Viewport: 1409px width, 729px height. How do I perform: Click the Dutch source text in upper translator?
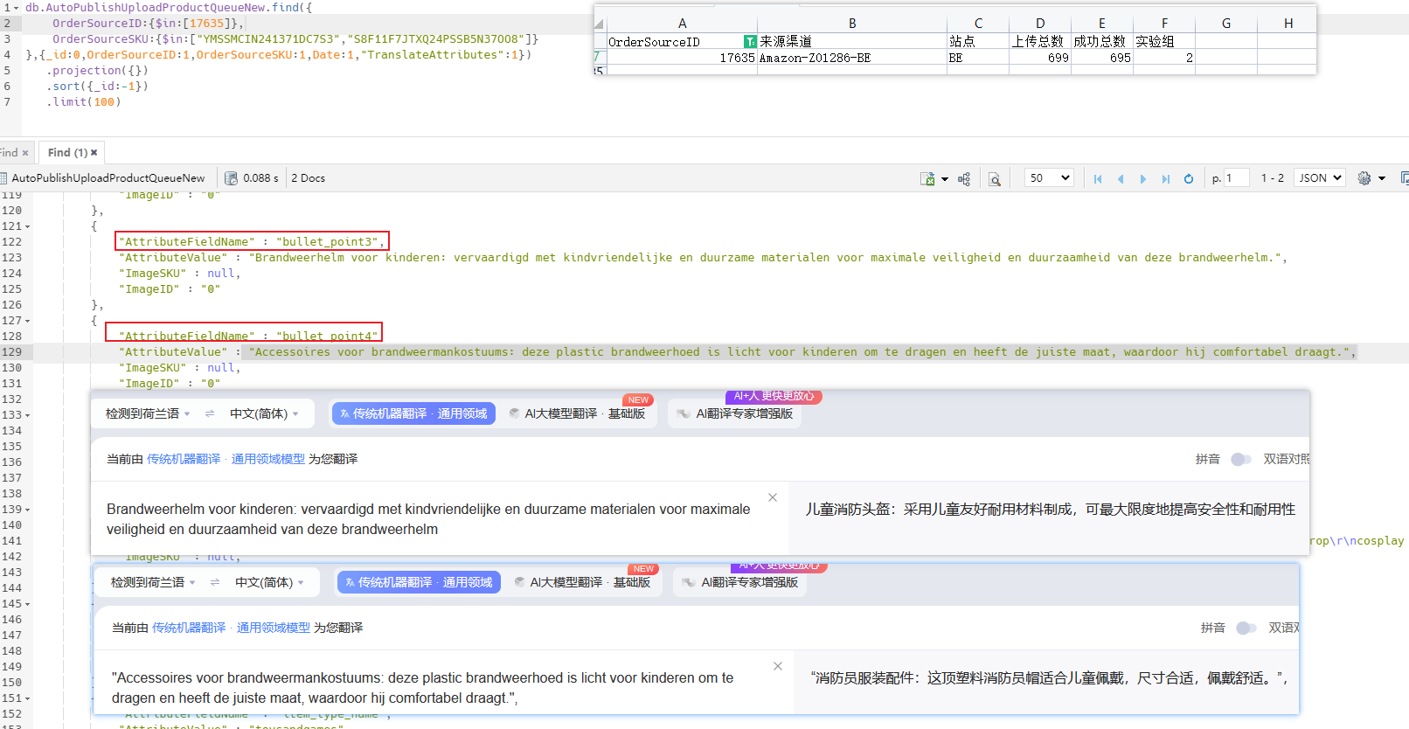point(428,519)
